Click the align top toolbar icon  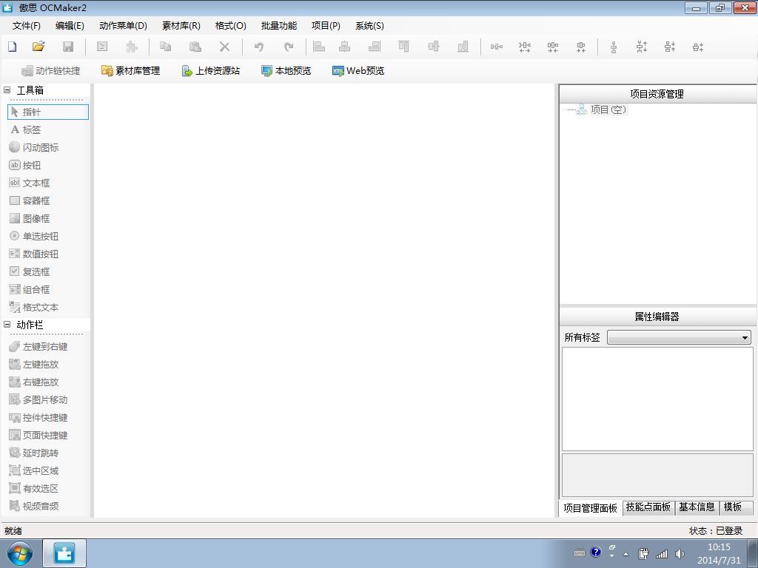click(403, 47)
